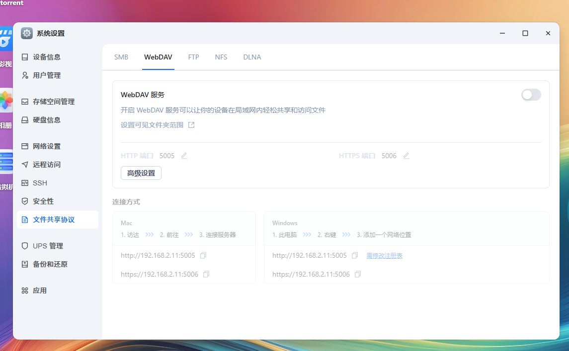Click the 用户管理 user icon
Image resolution: width=569 pixels, height=351 pixels.
tap(25, 75)
